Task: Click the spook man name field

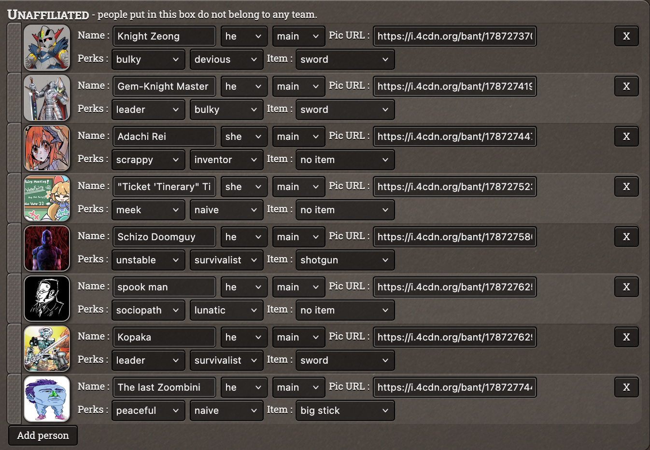Action: click(164, 287)
